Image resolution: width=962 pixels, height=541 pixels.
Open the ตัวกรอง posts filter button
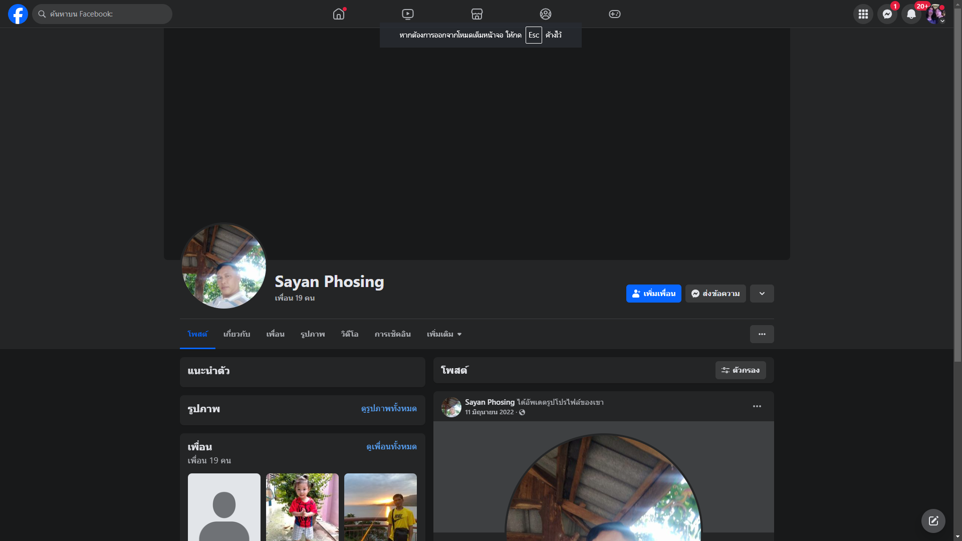point(740,370)
